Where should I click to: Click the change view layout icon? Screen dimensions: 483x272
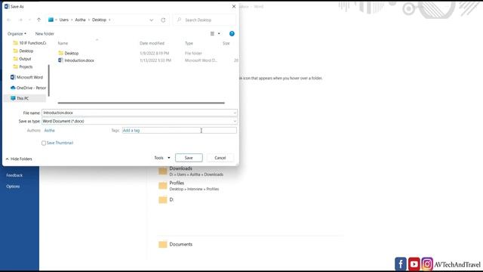212,33
